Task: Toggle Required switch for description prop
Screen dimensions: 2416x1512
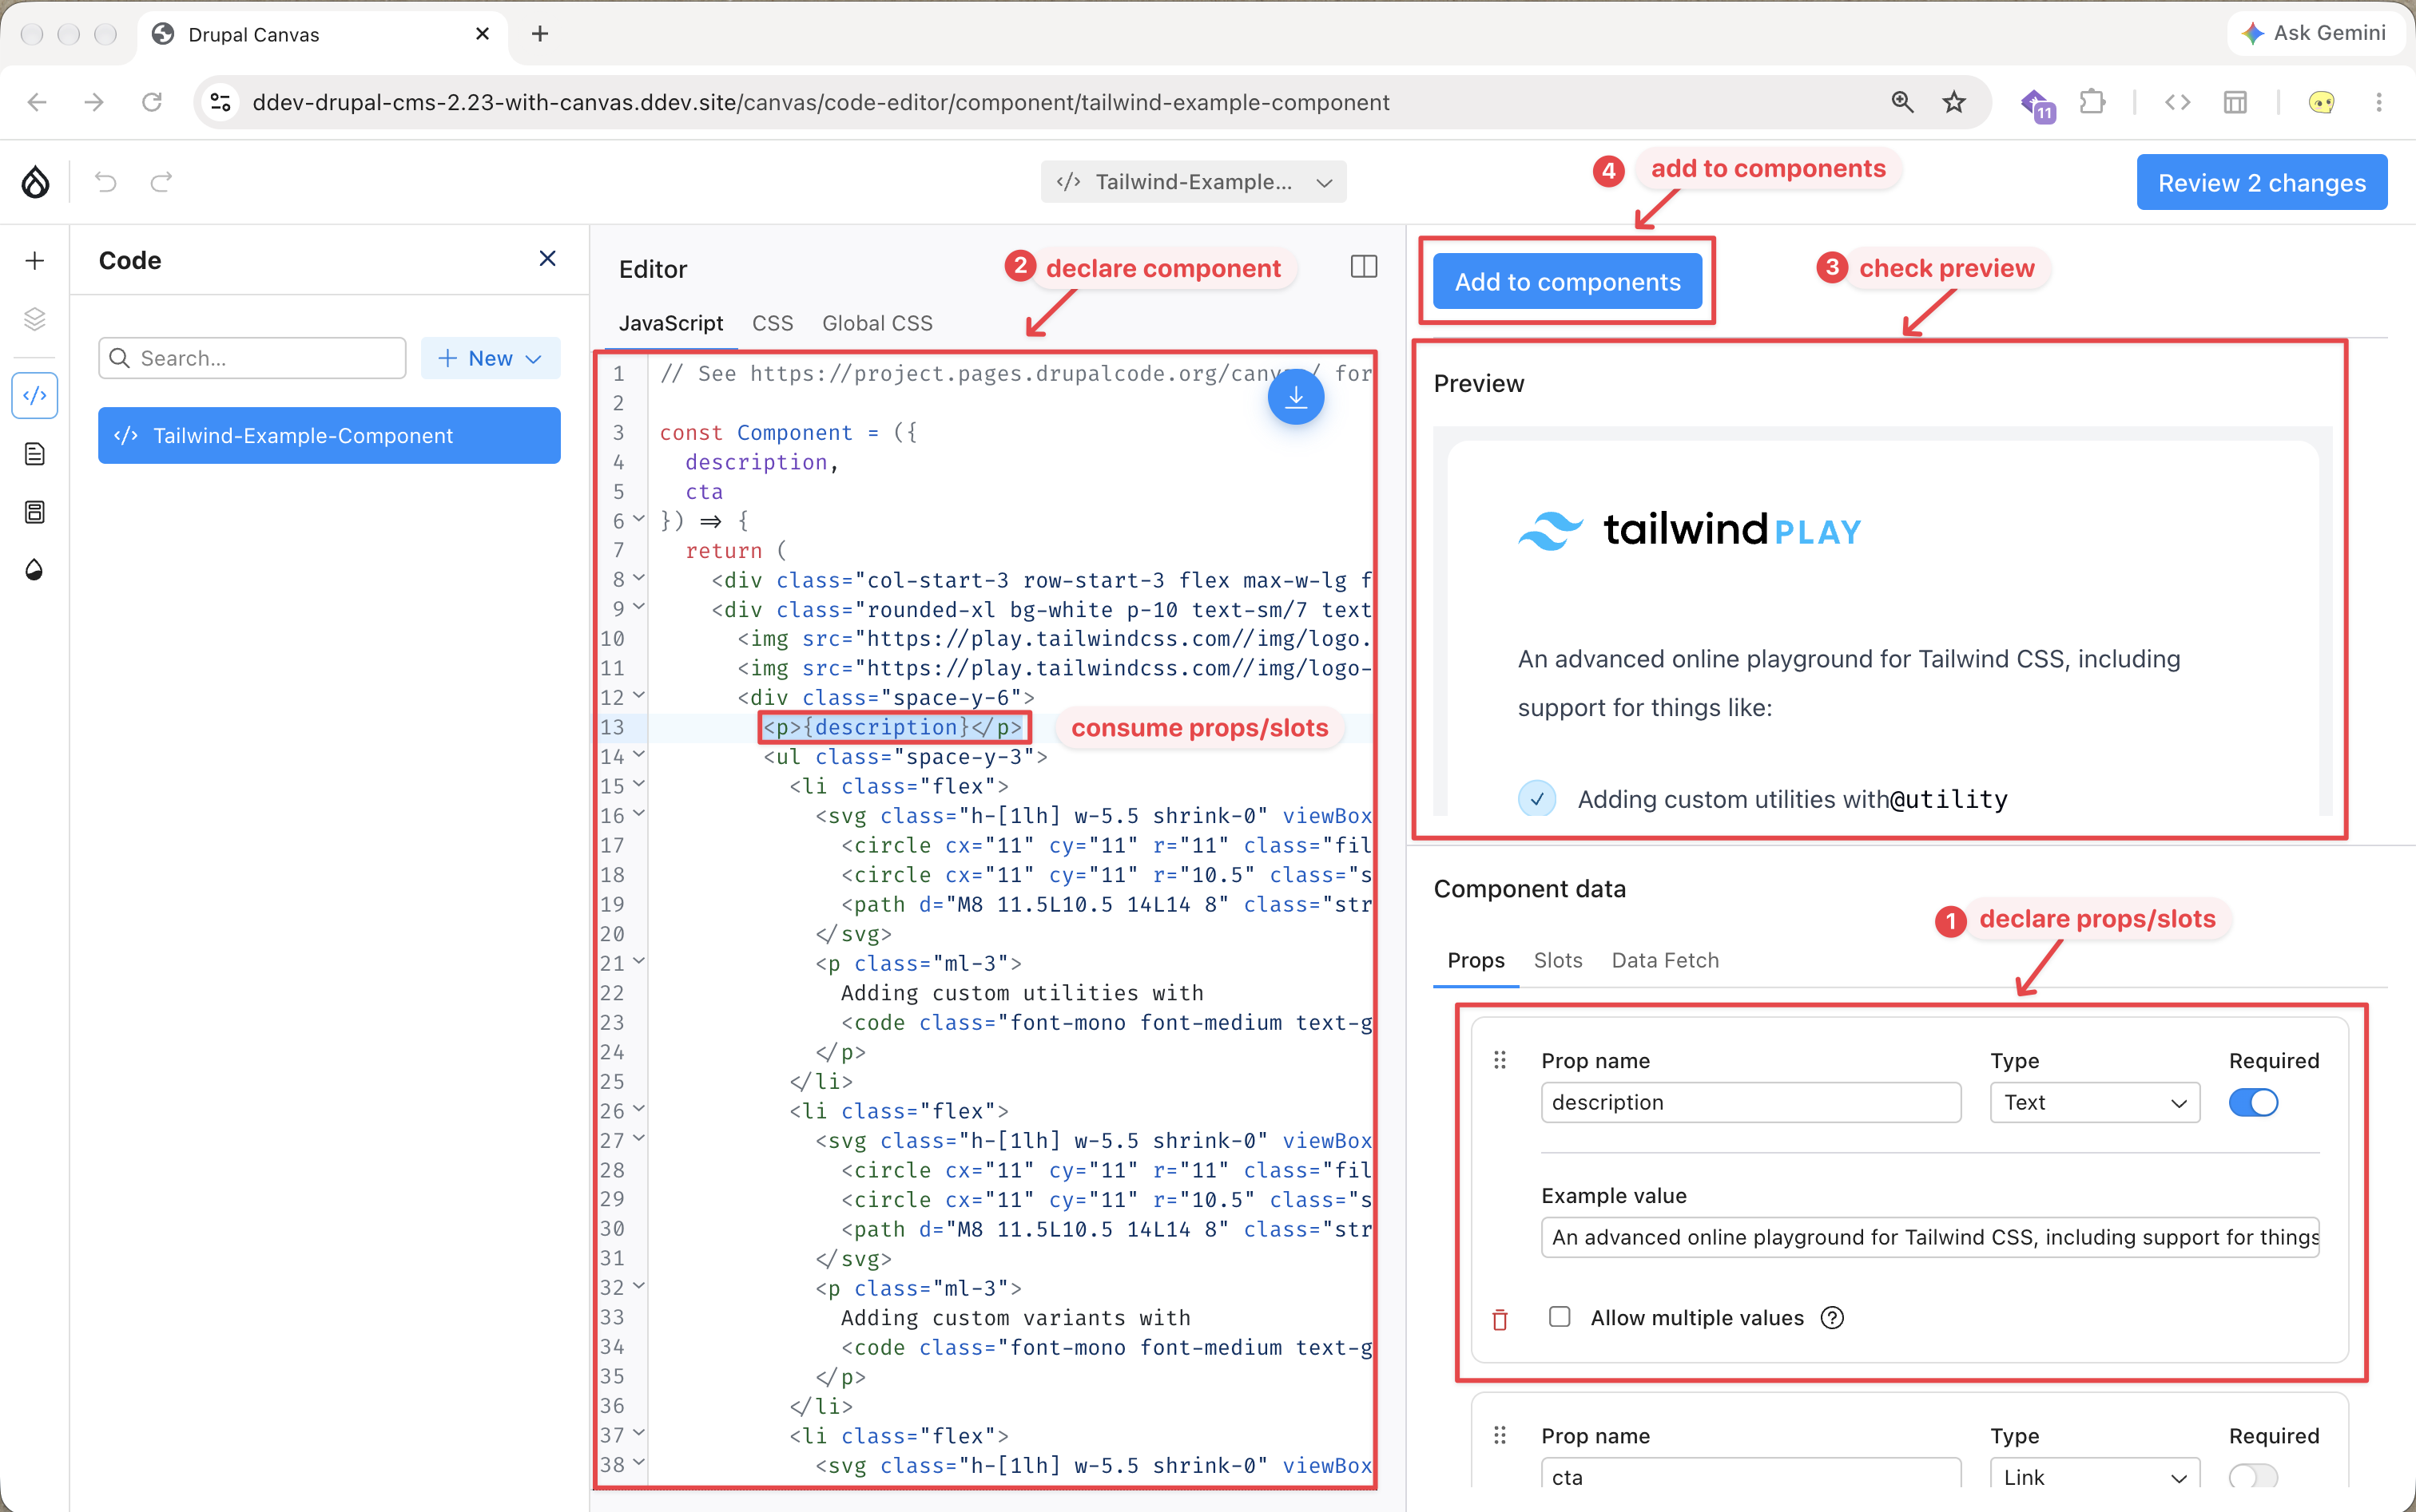Action: [x=2253, y=1103]
